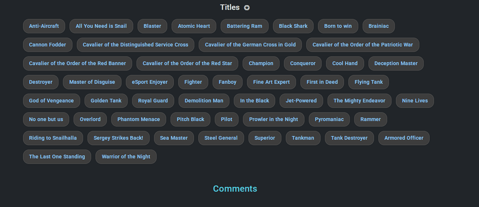Click the Deception Master title
The height and width of the screenshot is (207, 479).
coord(396,63)
